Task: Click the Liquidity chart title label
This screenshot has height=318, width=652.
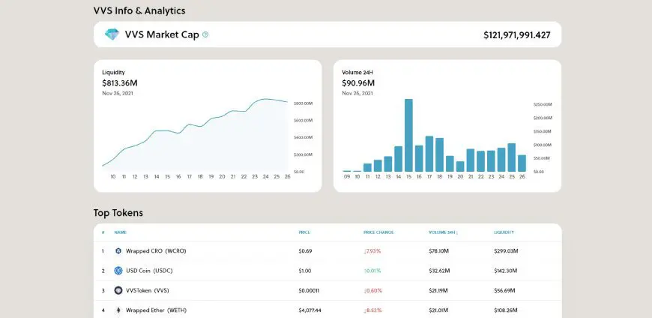Action: pyautogui.click(x=113, y=73)
